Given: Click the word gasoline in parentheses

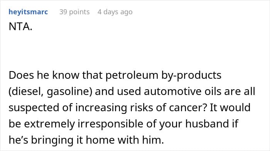Looking at the screenshot, I should coord(69,92).
